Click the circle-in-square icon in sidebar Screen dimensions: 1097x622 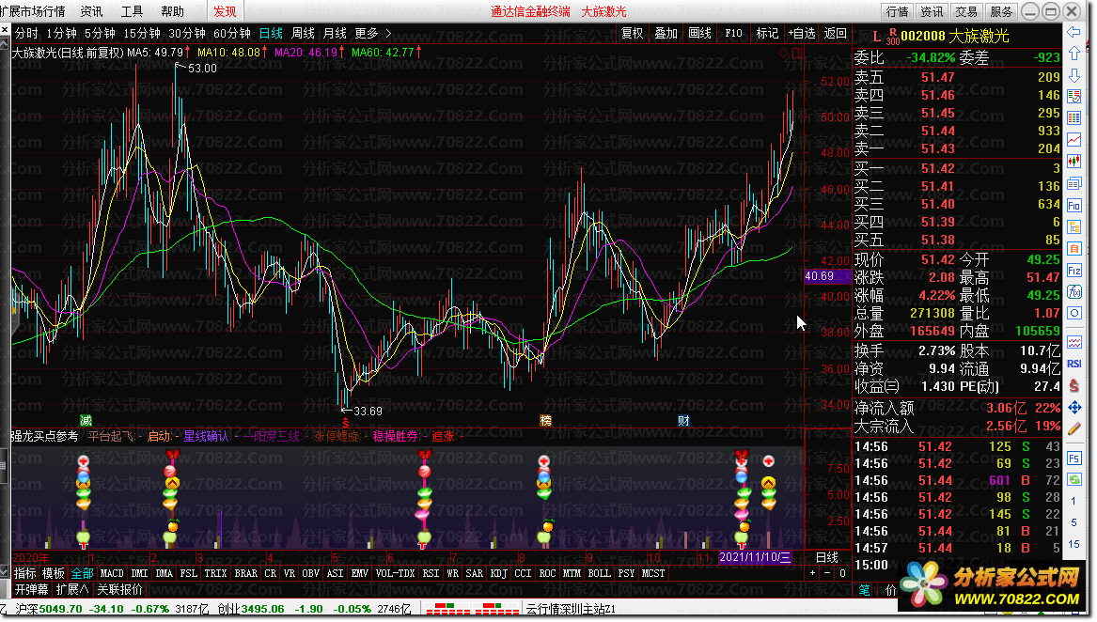(1073, 313)
